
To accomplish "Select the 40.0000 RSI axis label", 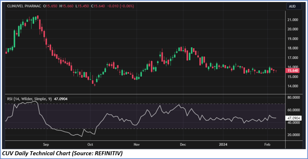I will [x=294, y=122].
